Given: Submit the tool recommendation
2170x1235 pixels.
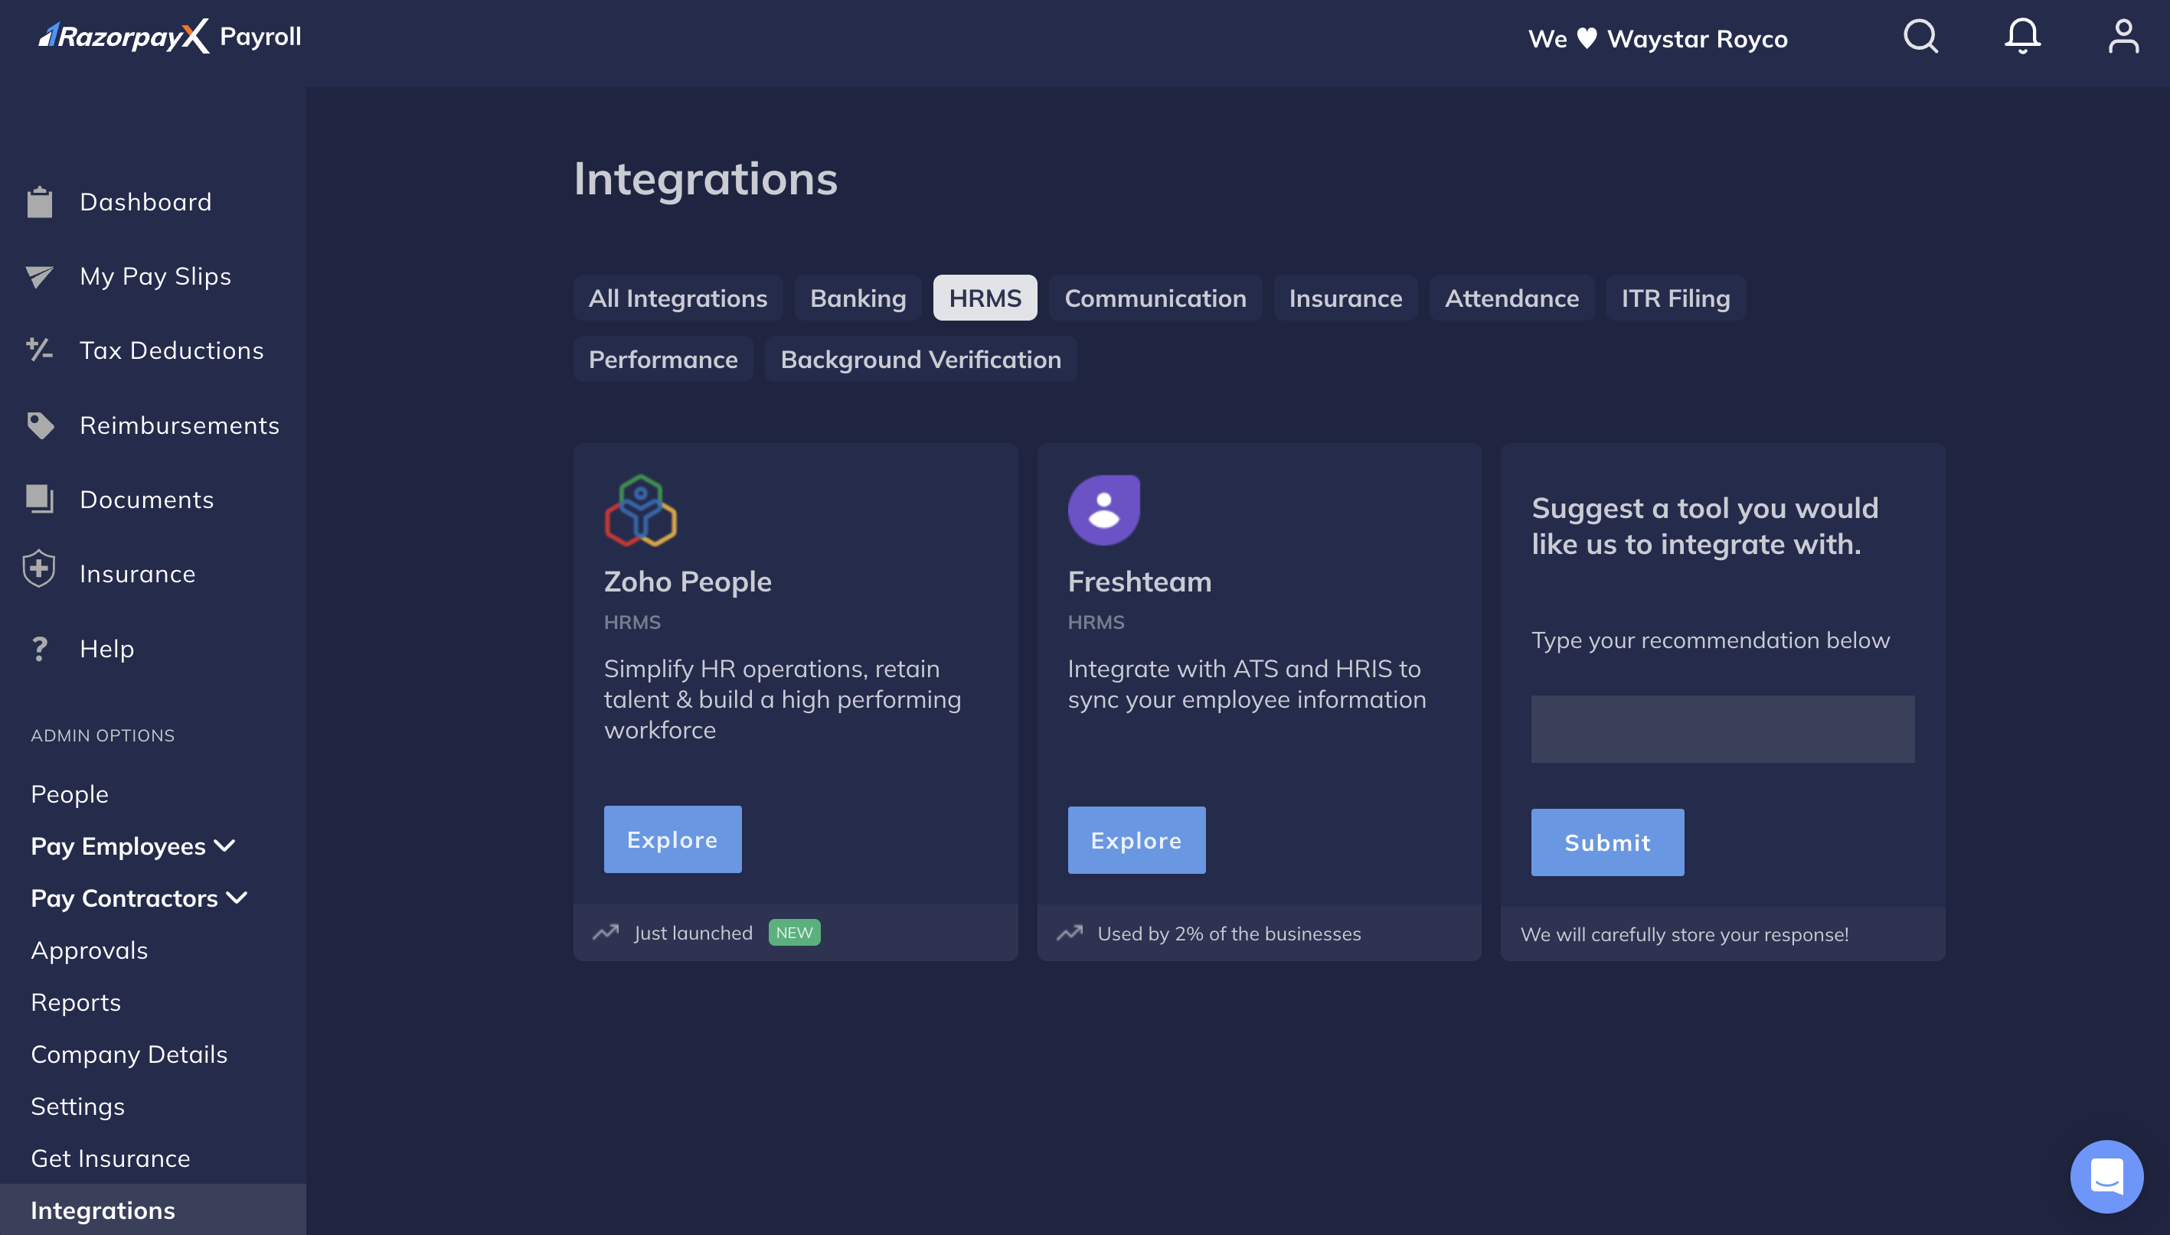Looking at the screenshot, I should coord(1607,842).
